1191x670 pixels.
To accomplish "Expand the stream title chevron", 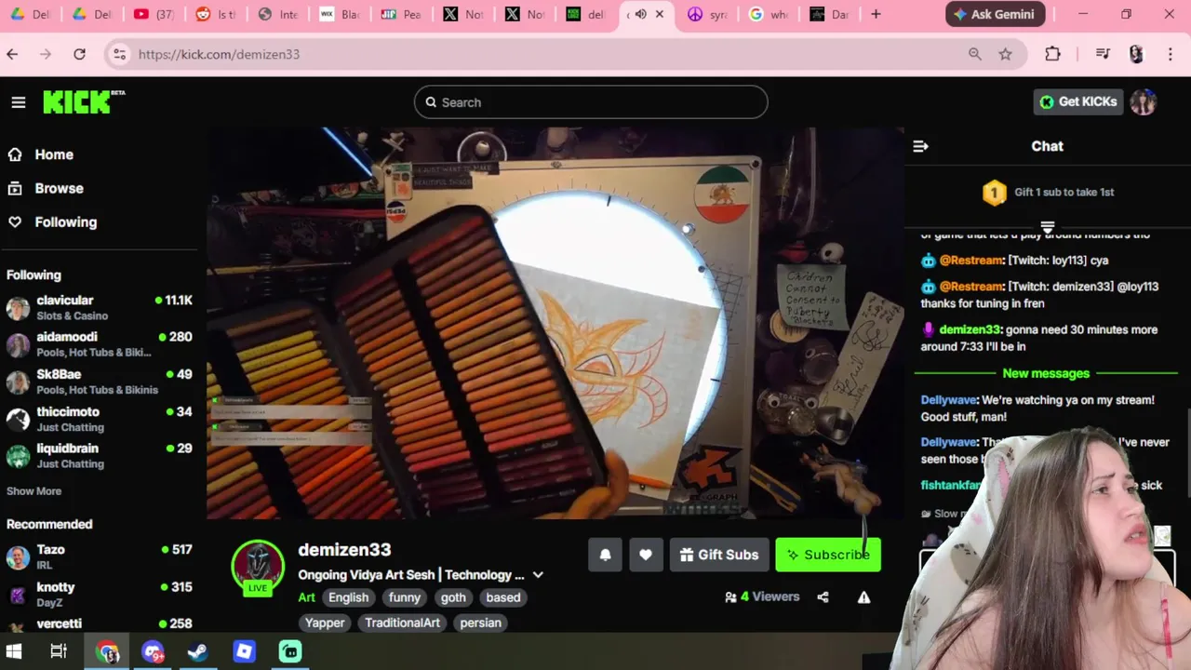I will [538, 575].
